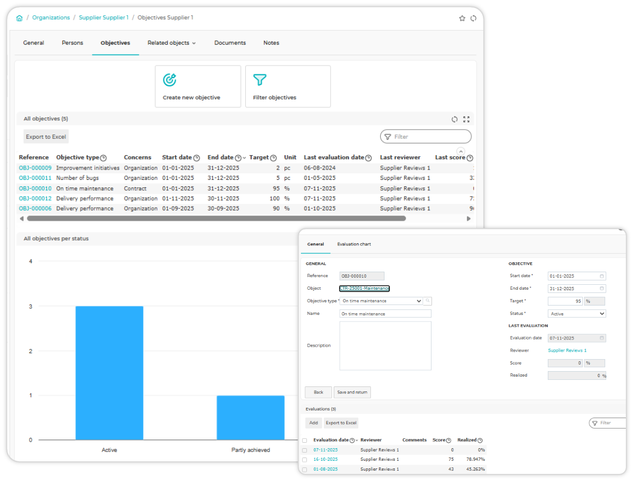
Task: Click the Active bar in status chart
Action: (109, 373)
